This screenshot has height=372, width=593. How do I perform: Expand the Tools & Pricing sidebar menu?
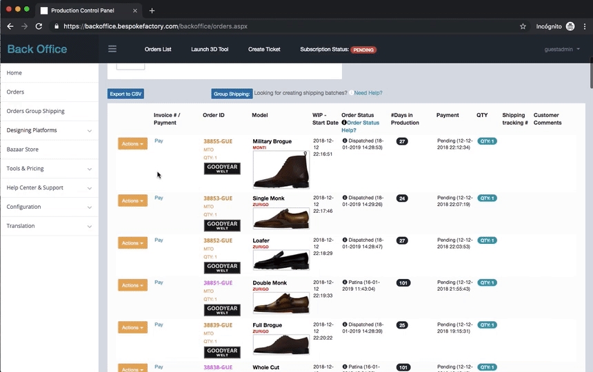(49, 168)
